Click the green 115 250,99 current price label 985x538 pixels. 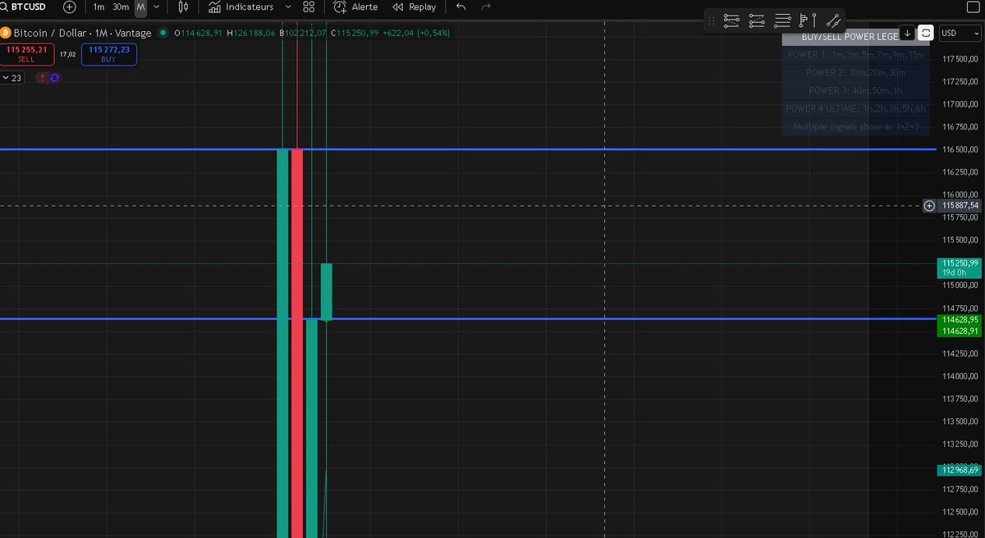point(960,267)
